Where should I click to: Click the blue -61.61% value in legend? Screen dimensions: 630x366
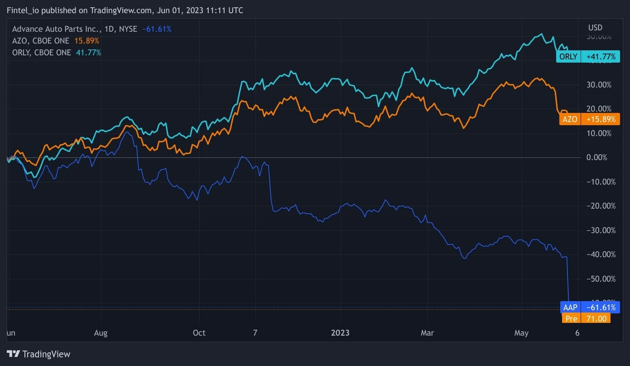tap(157, 29)
